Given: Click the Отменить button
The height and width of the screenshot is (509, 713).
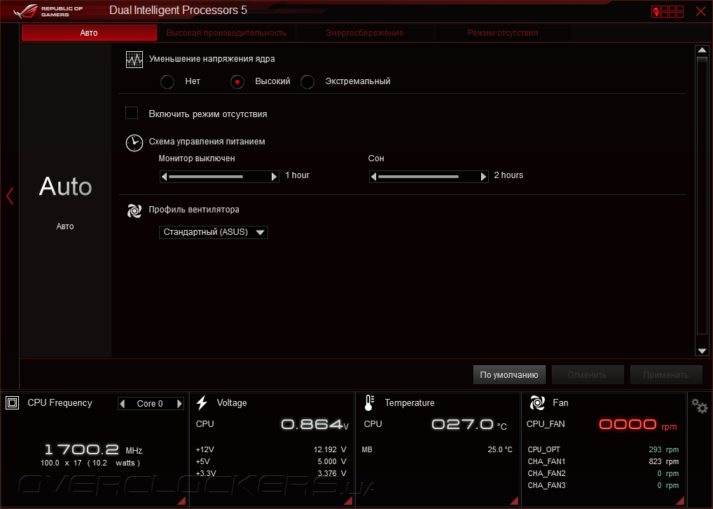Looking at the screenshot, I should (587, 374).
